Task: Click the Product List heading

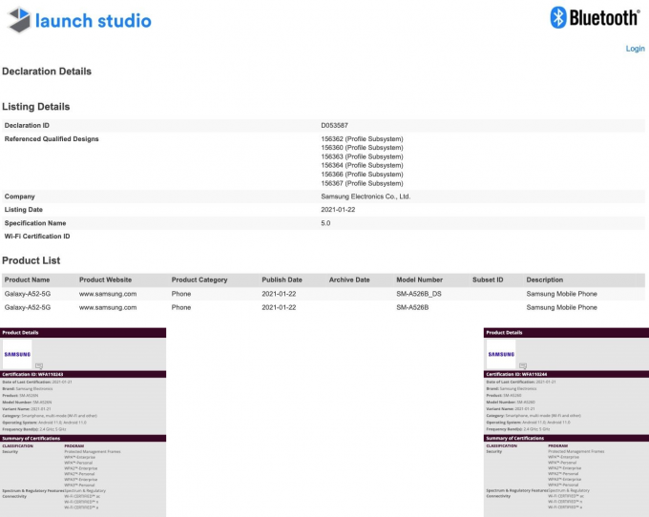Action: pos(31,260)
